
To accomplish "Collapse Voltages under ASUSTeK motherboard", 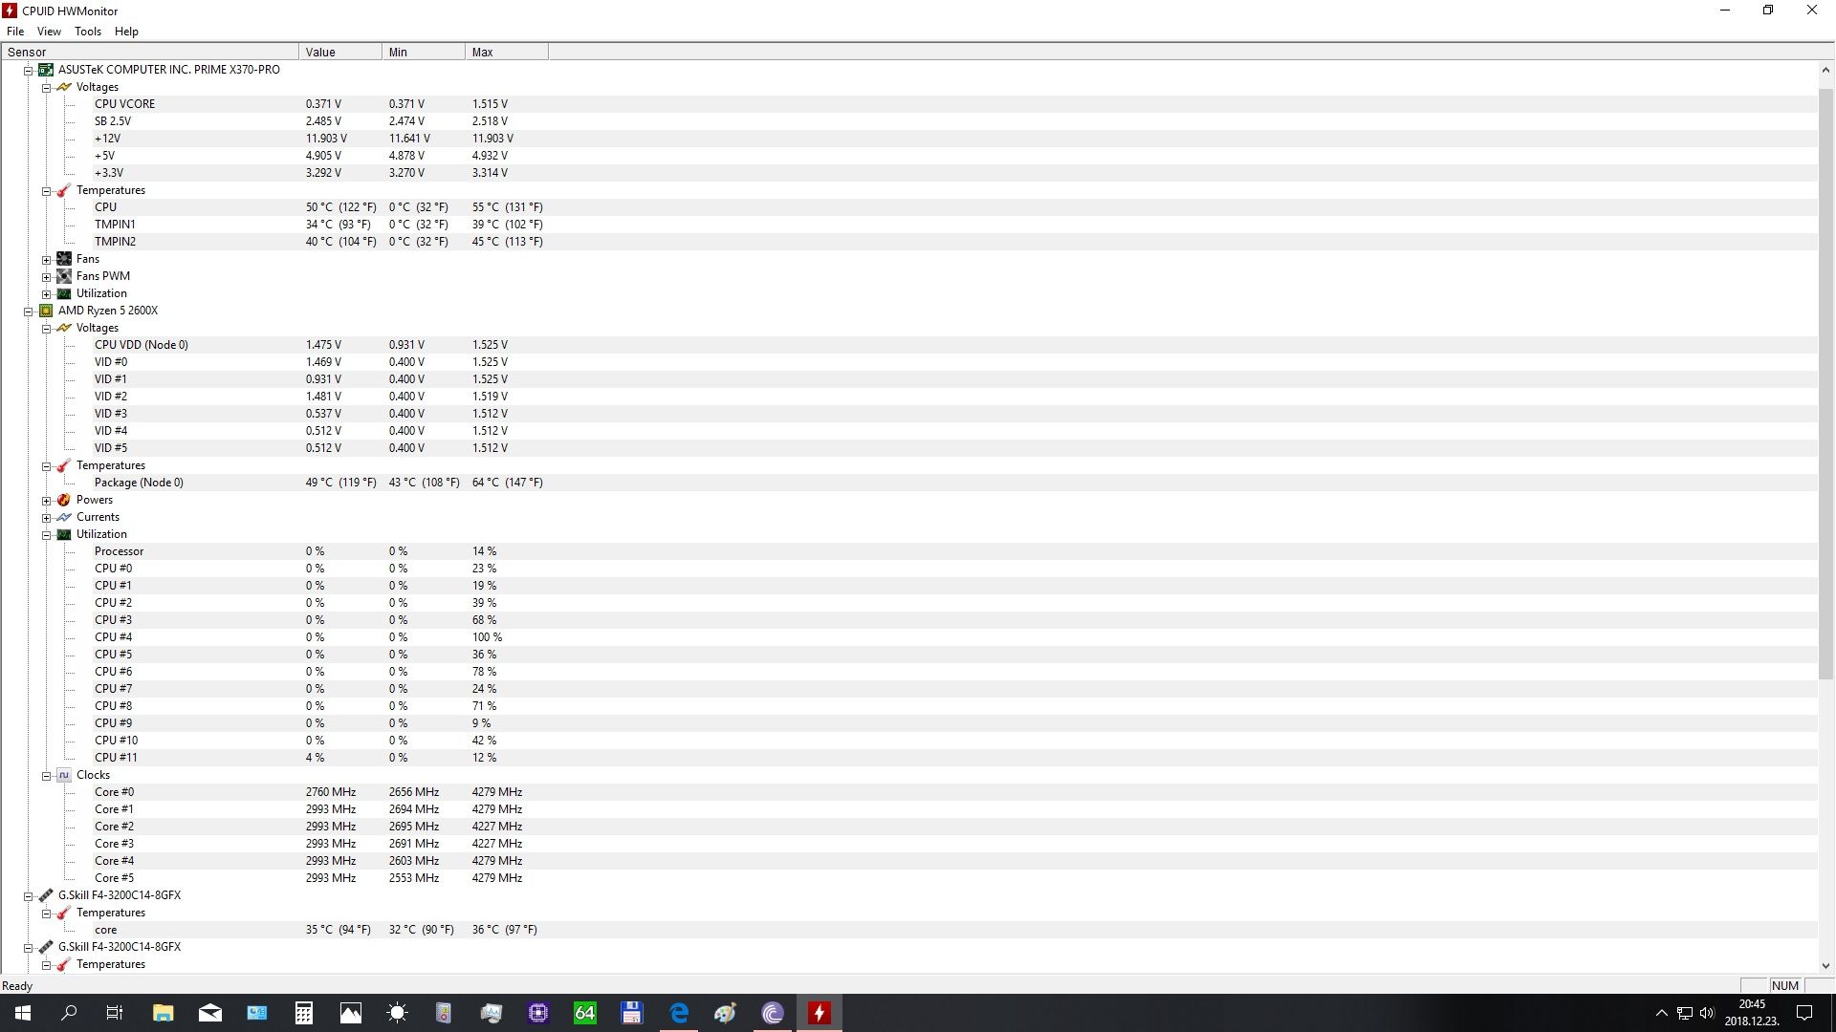I will click(46, 88).
